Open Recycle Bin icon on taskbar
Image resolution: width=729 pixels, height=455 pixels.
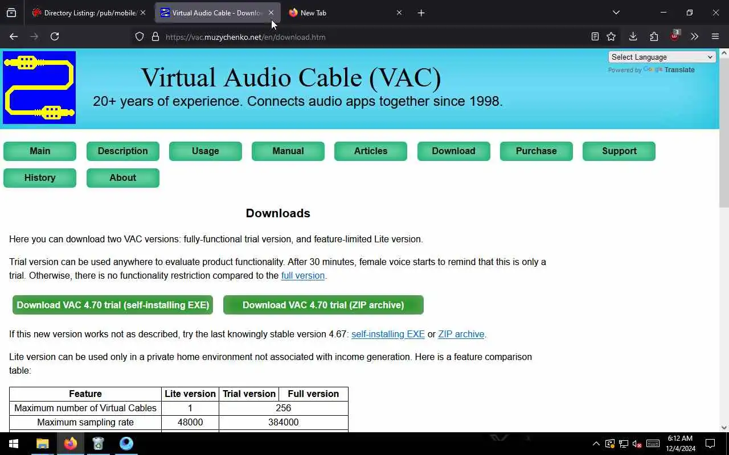tap(98, 444)
